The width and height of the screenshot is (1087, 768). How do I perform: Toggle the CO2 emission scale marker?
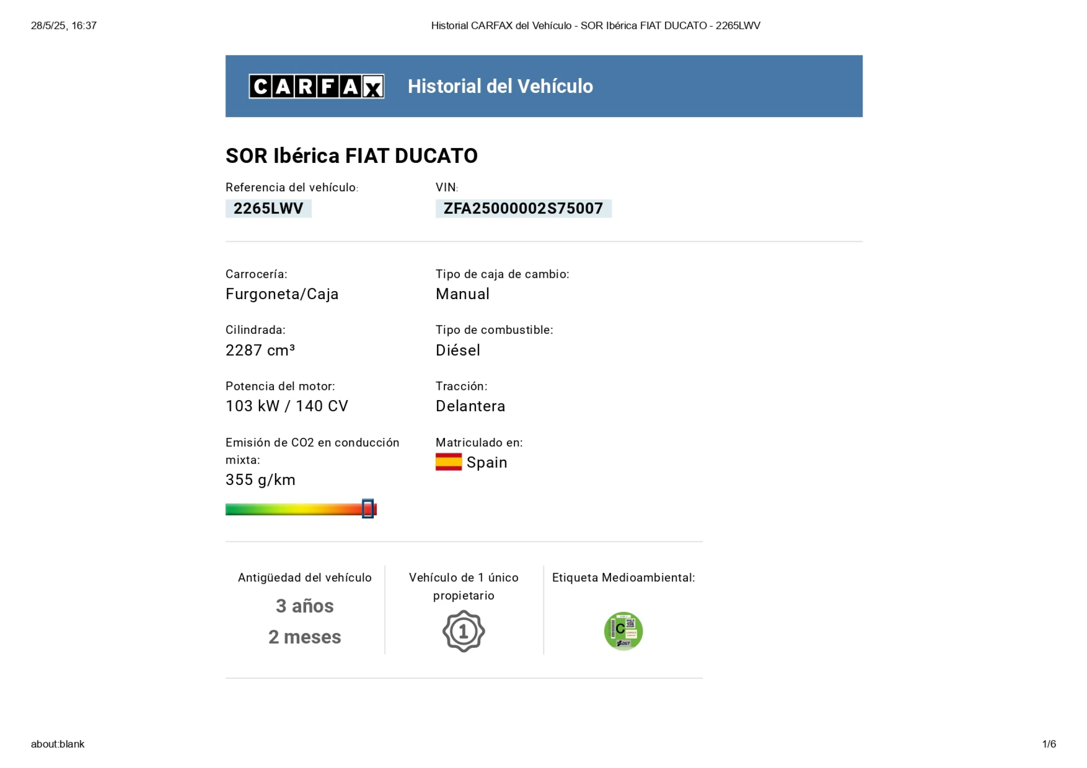click(367, 509)
